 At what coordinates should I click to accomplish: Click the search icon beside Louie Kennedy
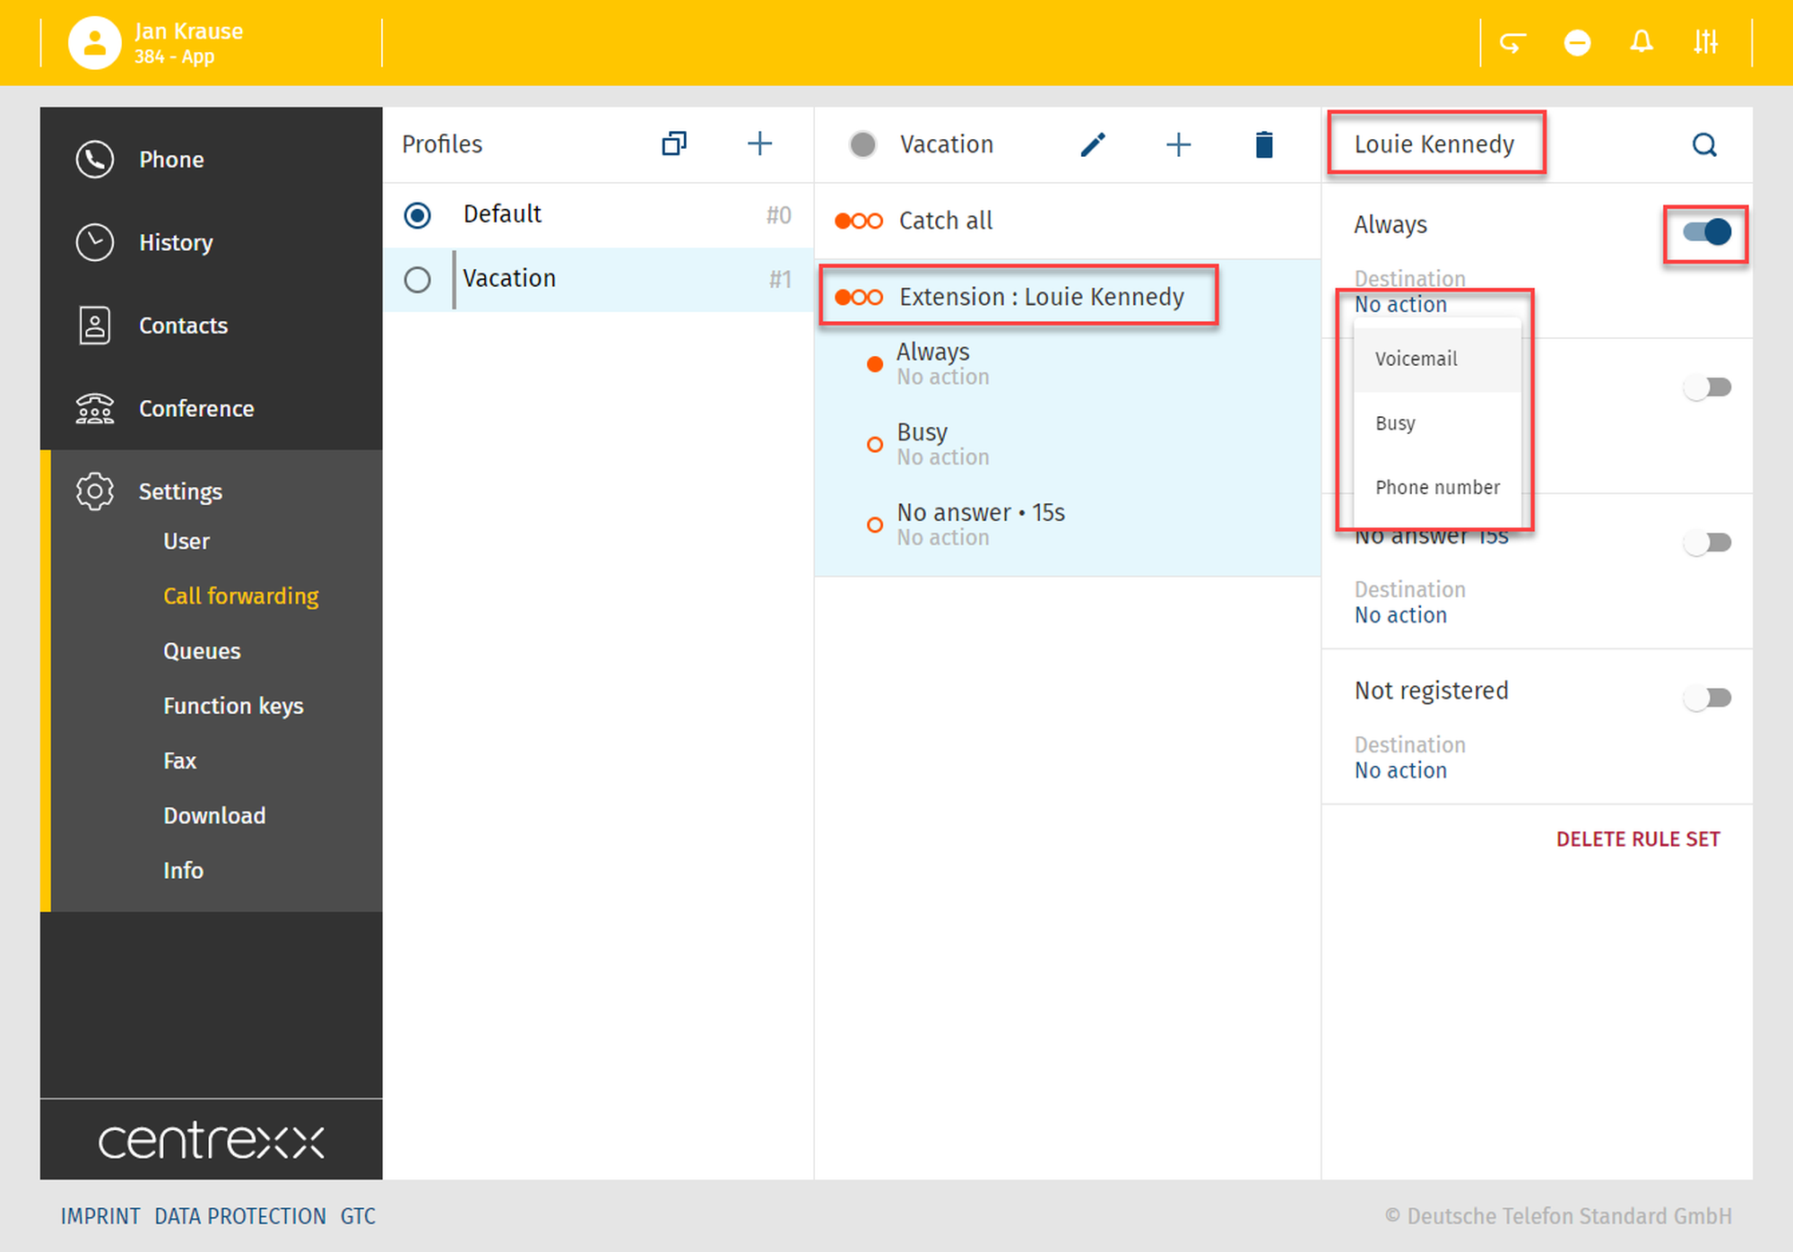[x=1704, y=144]
